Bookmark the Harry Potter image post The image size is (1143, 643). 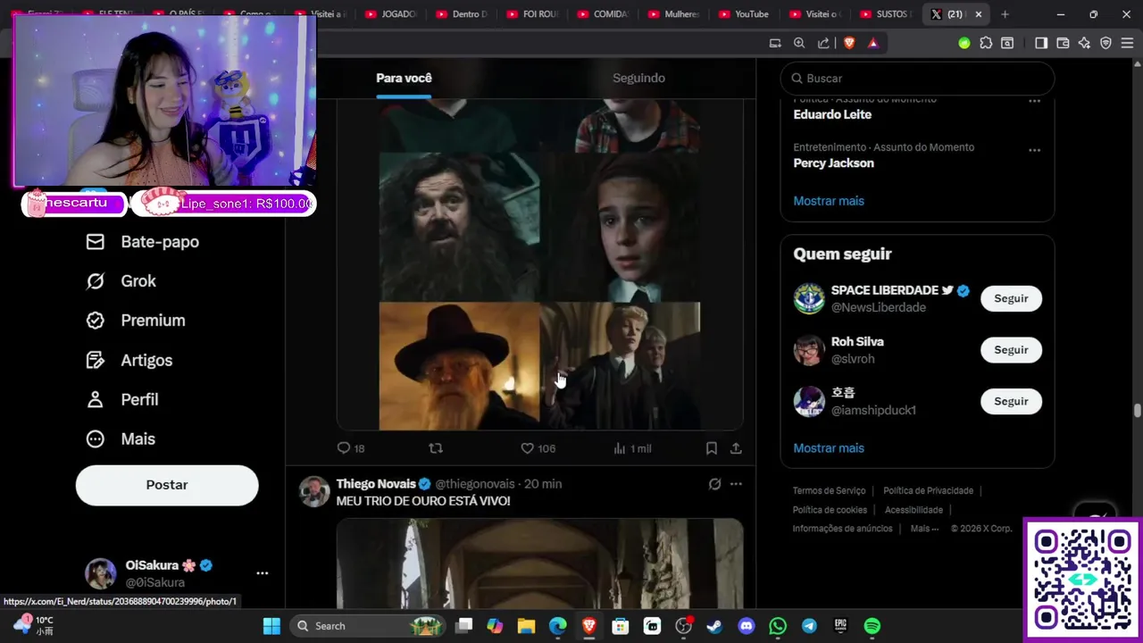pos(711,448)
